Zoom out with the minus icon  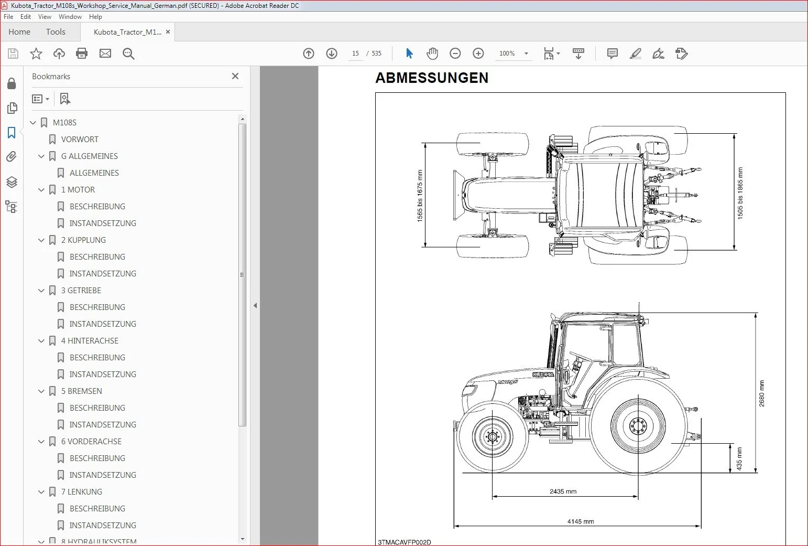(x=455, y=53)
